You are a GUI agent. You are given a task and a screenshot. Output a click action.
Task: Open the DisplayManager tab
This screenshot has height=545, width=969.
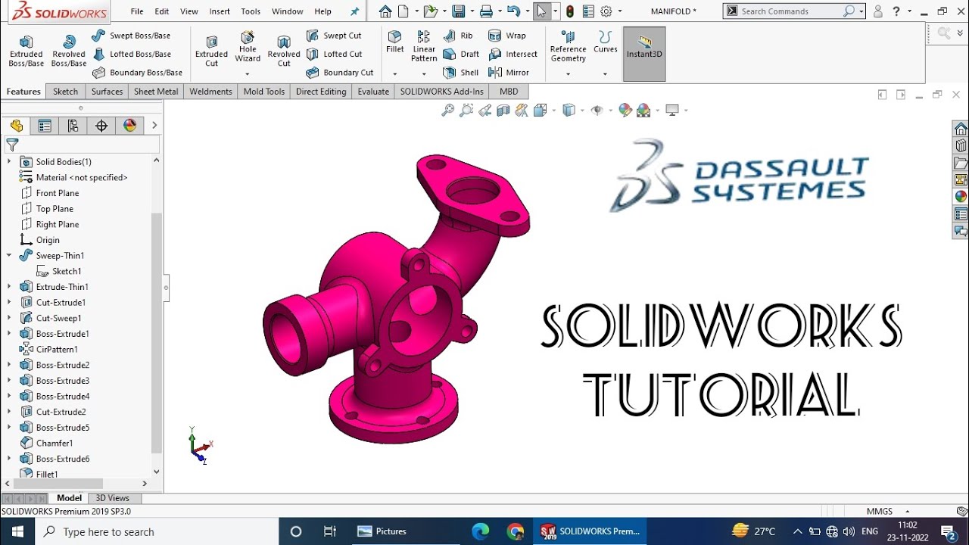[129, 126]
